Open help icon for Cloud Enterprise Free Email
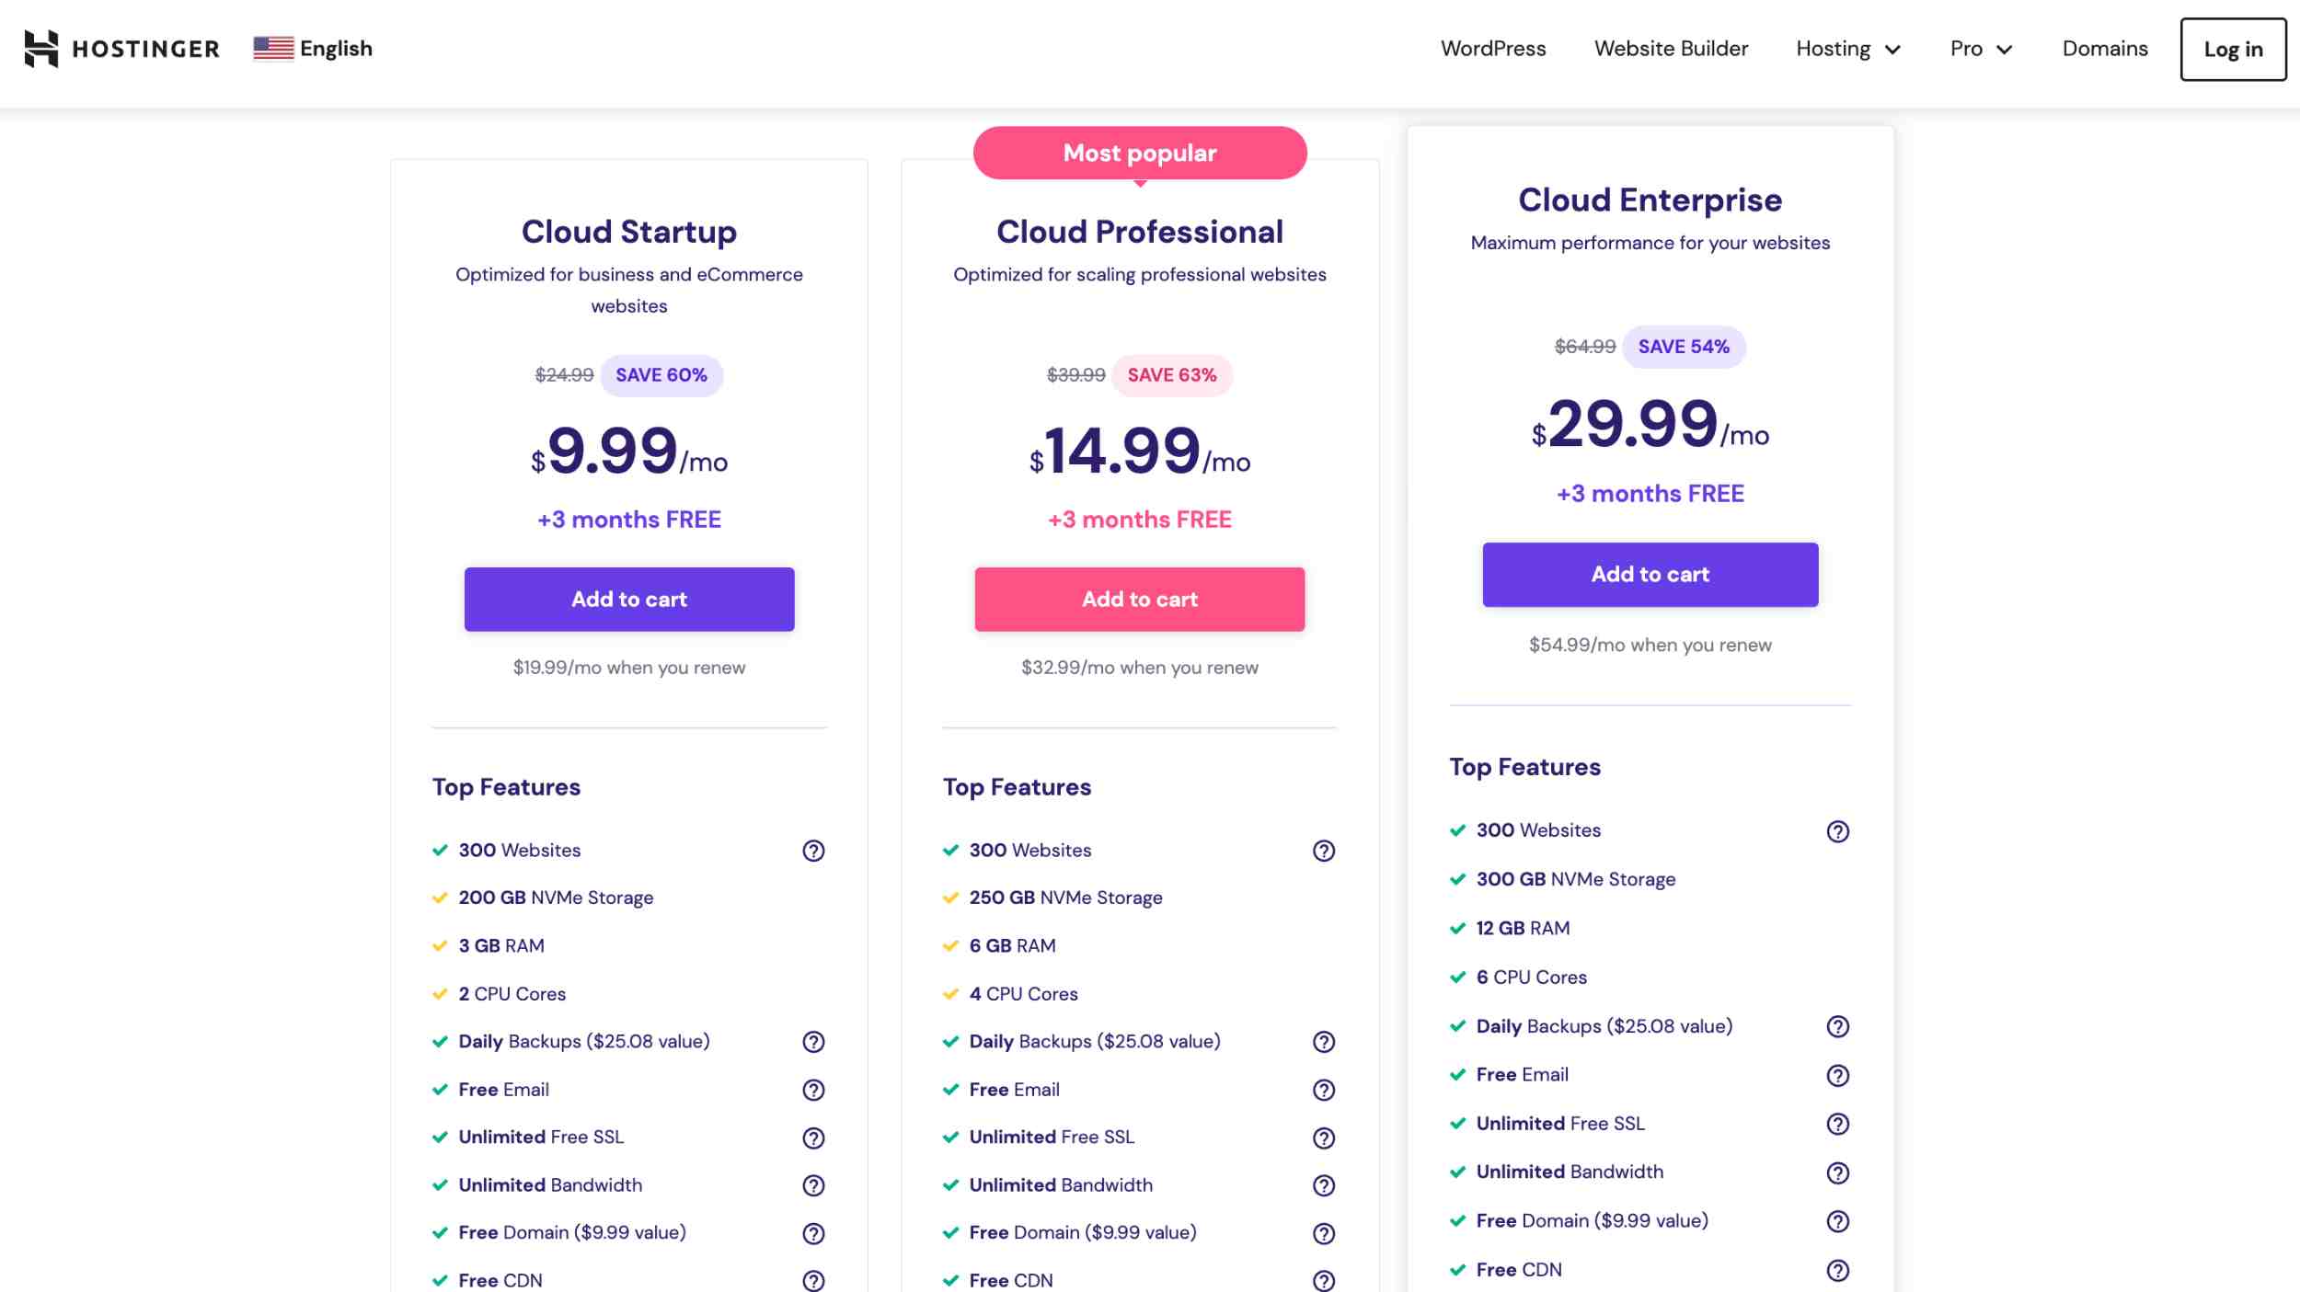This screenshot has height=1292, width=2300. (1838, 1075)
